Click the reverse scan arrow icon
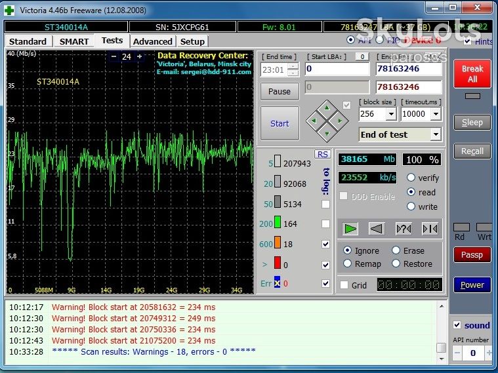 point(377,229)
